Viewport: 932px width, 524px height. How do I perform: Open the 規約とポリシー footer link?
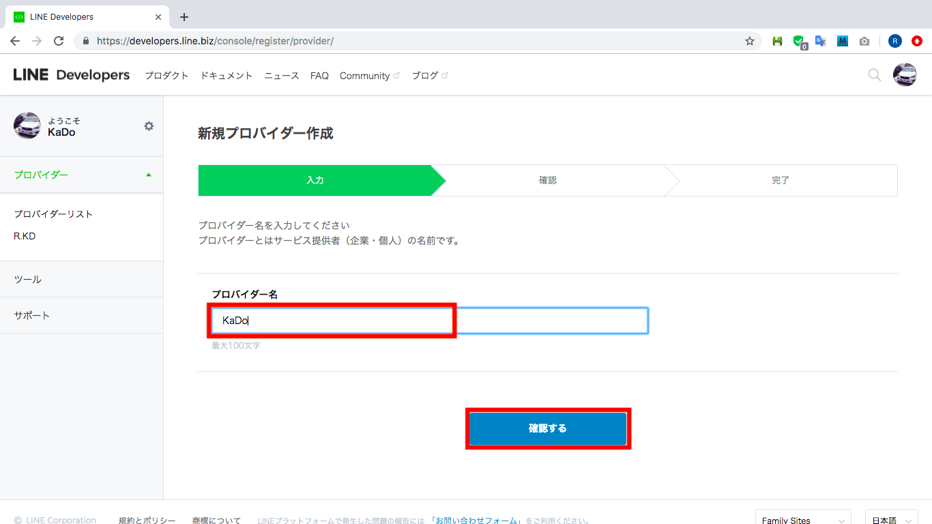click(x=147, y=521)
